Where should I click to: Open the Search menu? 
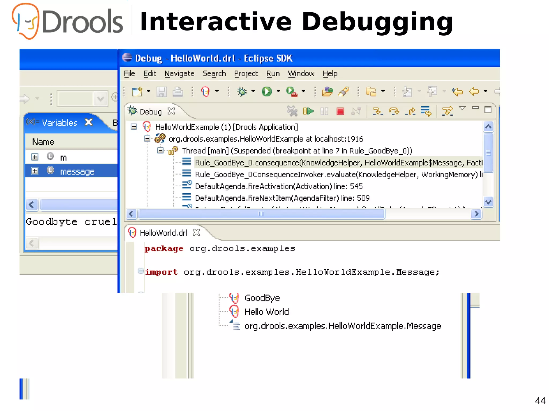point(214,73)
